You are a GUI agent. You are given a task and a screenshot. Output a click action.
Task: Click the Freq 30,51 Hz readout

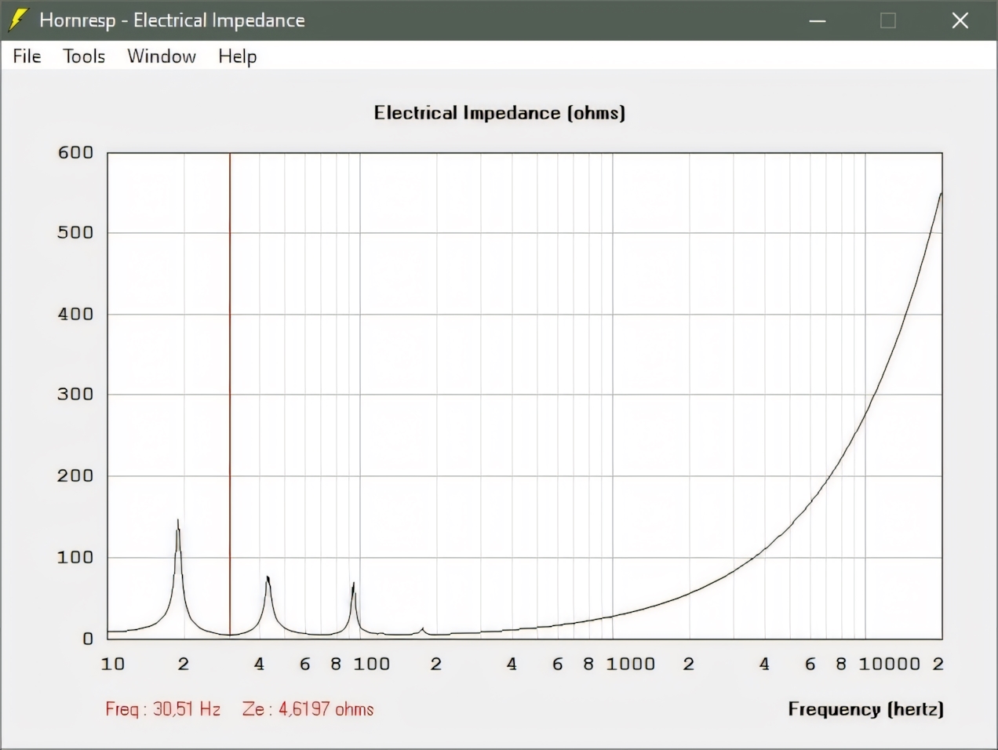[163, 709]
